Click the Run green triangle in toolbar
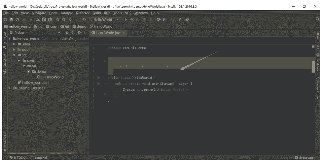Image resolution: width=322 pixels, height=161 pixels. [126, 20]
